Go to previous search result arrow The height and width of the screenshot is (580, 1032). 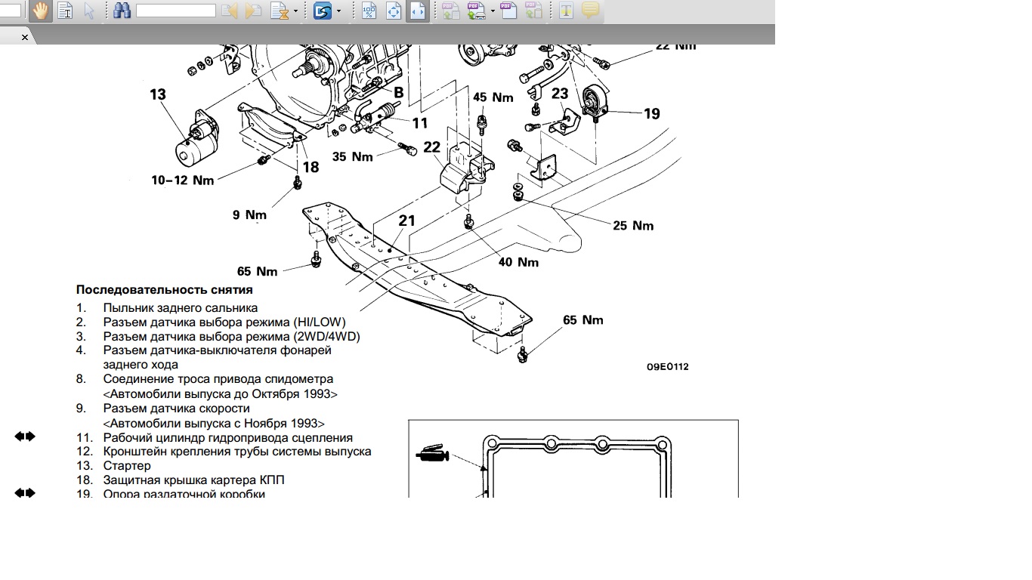tap(229, 11)
